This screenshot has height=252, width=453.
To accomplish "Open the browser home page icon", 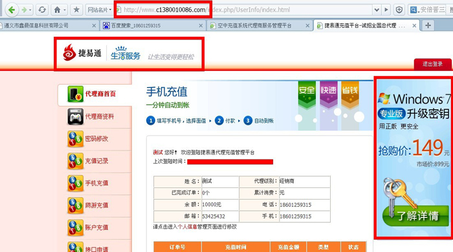I will [57, 10].
